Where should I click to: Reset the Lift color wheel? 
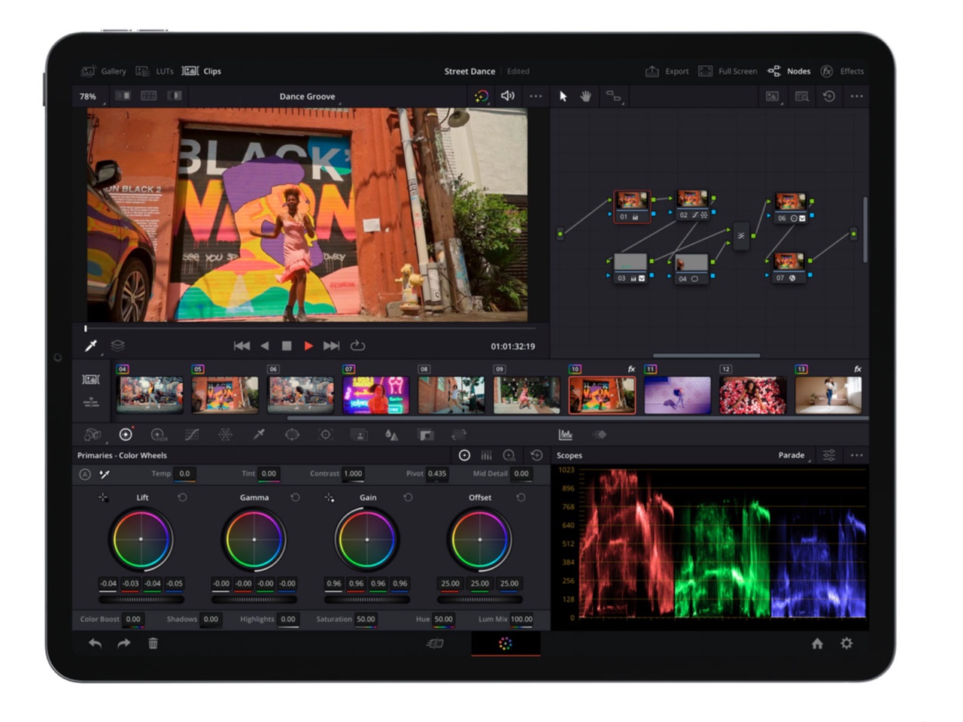pyautogui.click(x=182, y=497)
